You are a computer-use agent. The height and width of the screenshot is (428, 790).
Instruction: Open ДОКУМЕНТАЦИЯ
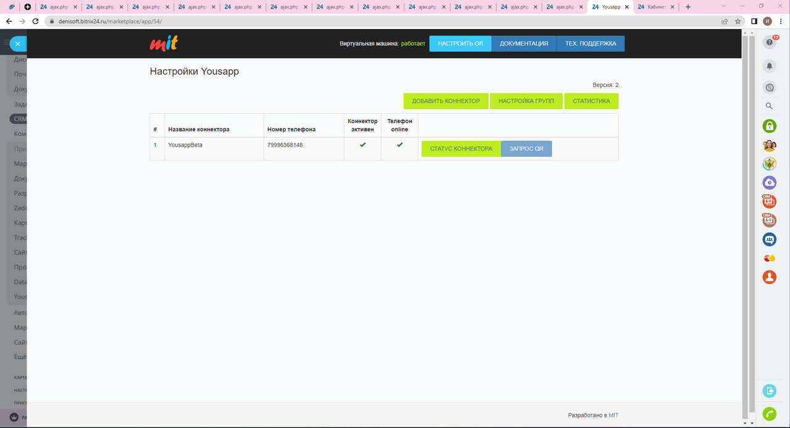coord(524,43)
